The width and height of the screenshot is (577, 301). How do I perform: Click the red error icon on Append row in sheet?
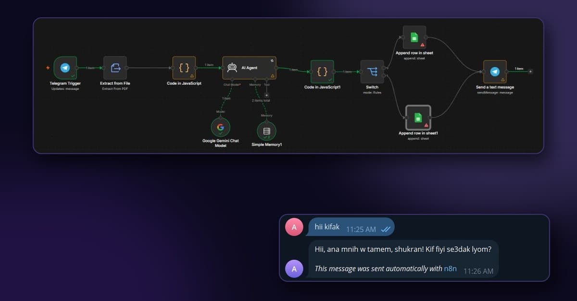click(423, 45)
